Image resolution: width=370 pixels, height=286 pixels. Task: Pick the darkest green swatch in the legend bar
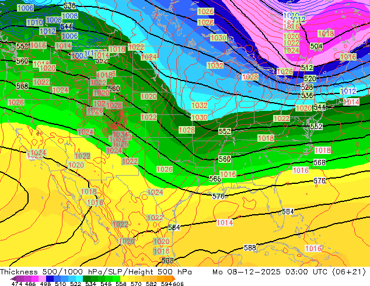(86, 278)
